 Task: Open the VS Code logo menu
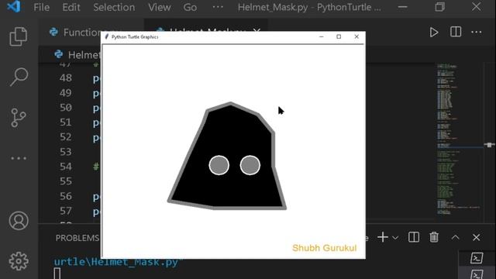coord(14,6)
